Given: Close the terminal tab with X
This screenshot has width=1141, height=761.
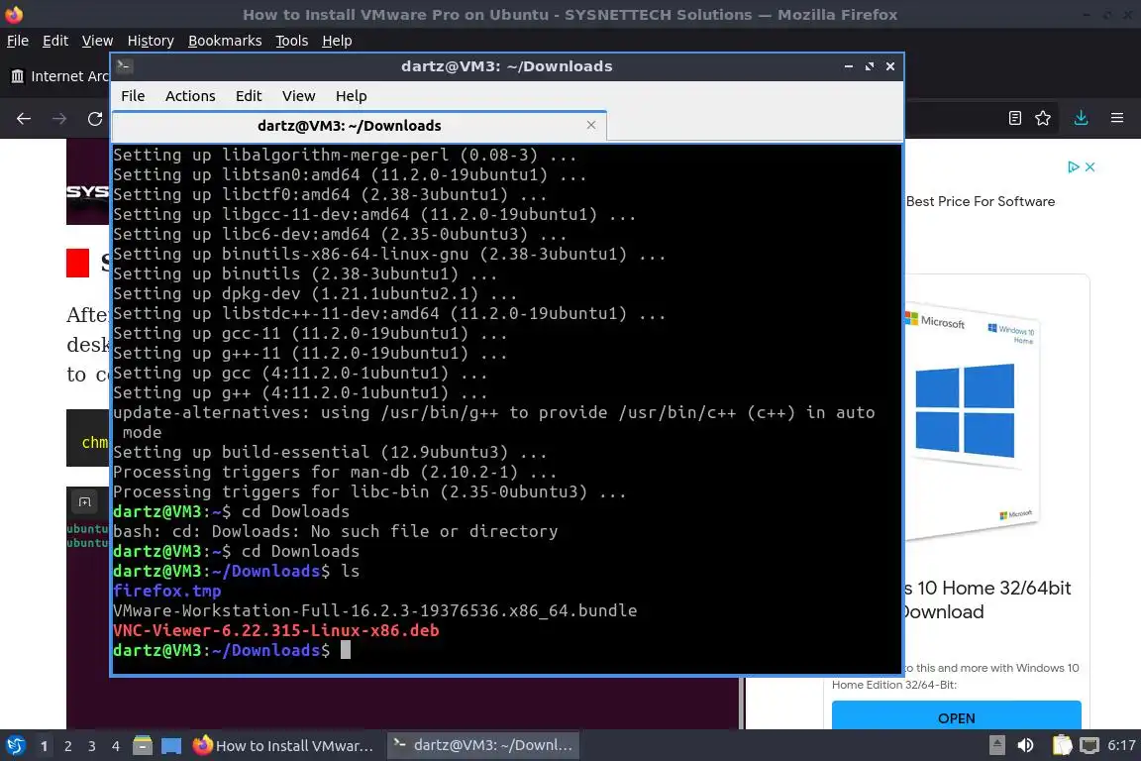Looking at the screenshot, I should coord(591,125).
